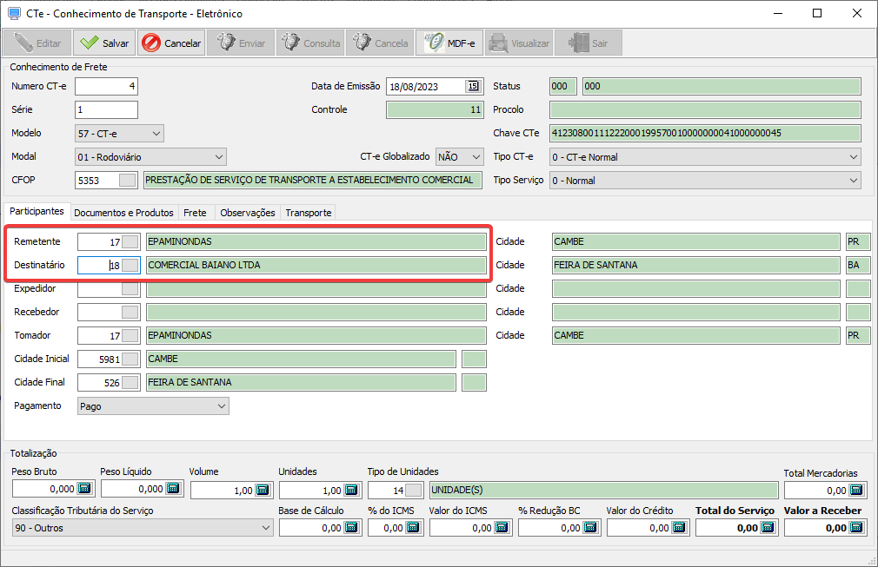Click the Cancela toolbar button
The image size is (878, 567).
(380, 43)
